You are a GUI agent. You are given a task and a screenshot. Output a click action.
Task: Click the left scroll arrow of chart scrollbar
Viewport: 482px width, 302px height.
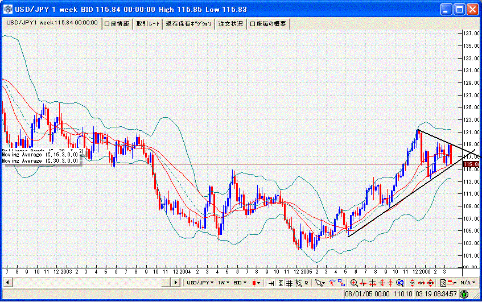6,283
